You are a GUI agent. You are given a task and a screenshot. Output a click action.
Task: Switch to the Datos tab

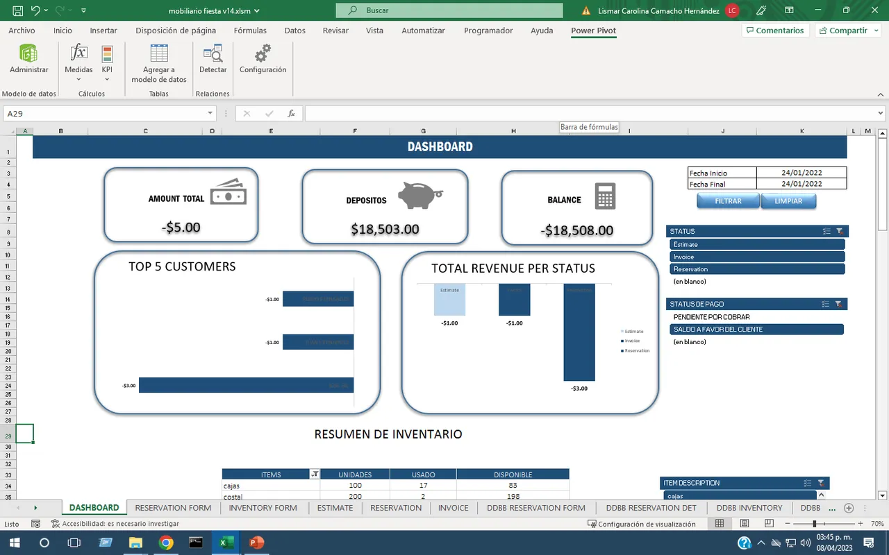click(294, 31)
